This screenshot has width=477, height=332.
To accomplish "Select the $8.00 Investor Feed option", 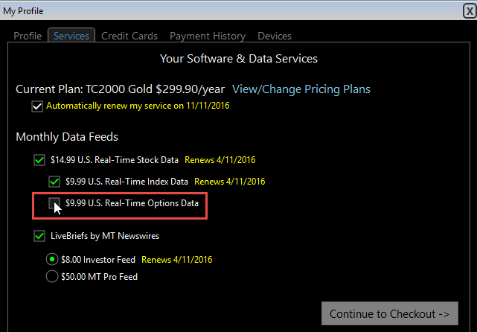I will pyautogui.click(x=52, y=260).
